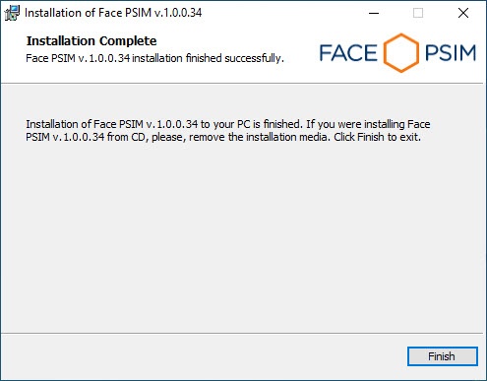The image size is (487, 381).
Task: Click the orange hexagon logo
Action: (x=400, y=53)
